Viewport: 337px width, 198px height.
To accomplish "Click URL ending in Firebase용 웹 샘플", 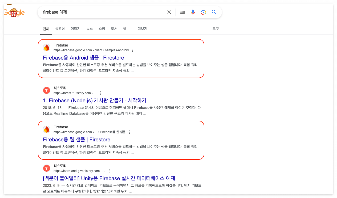I will point(90,132).
